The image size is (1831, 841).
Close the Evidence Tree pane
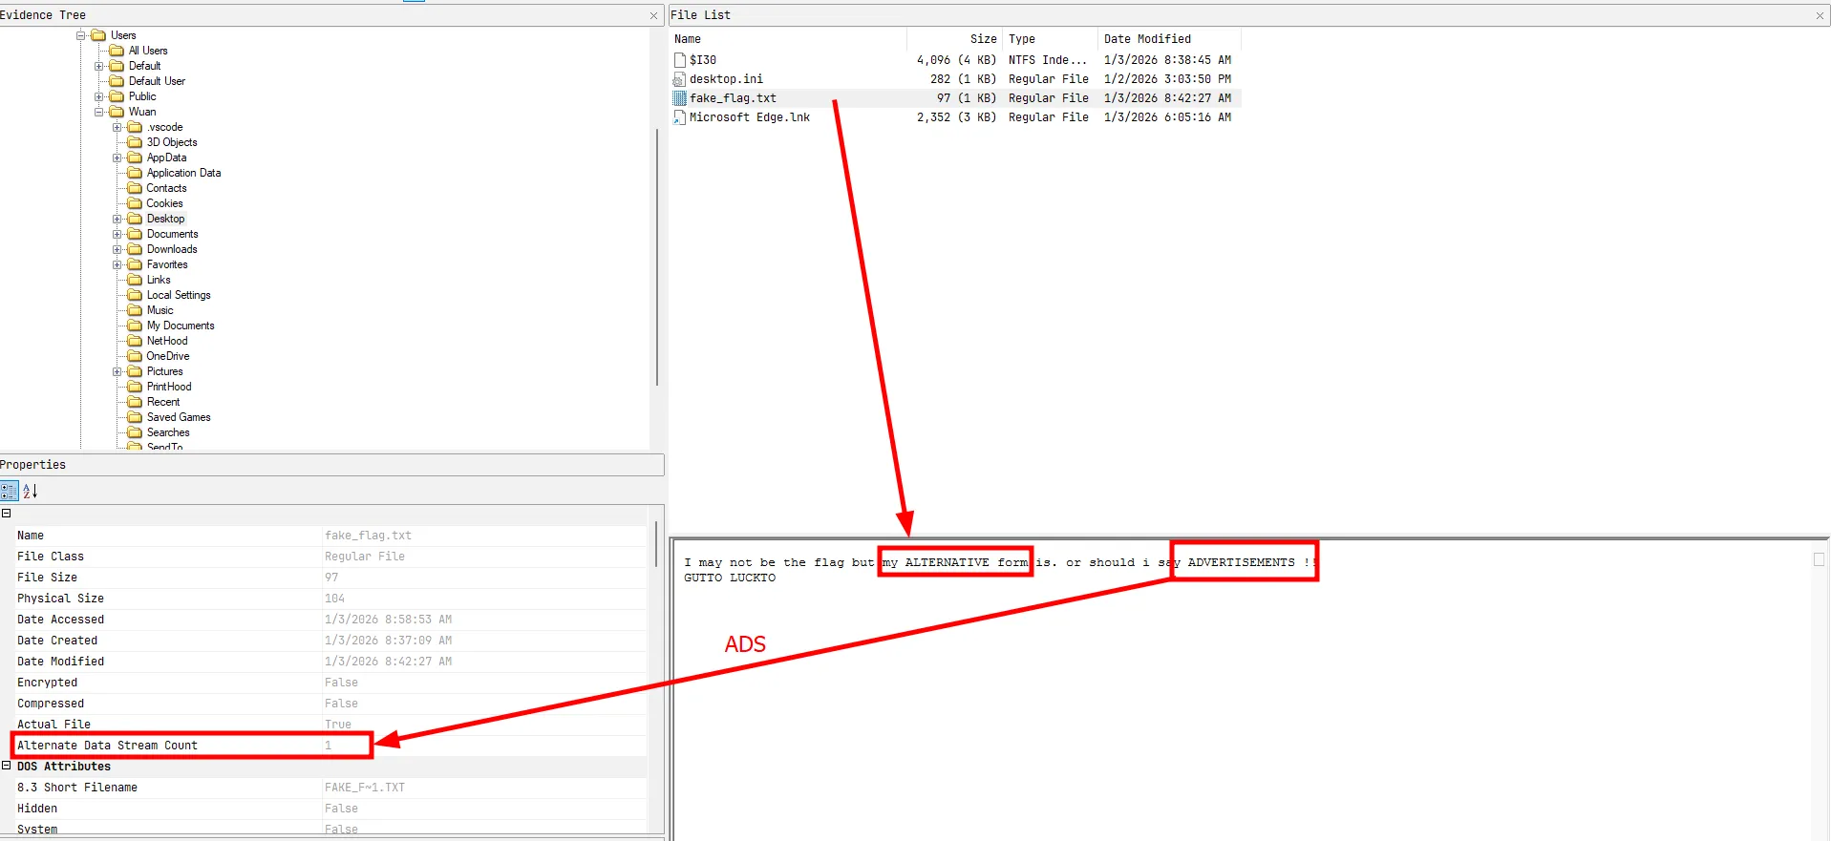pos(653,15)
